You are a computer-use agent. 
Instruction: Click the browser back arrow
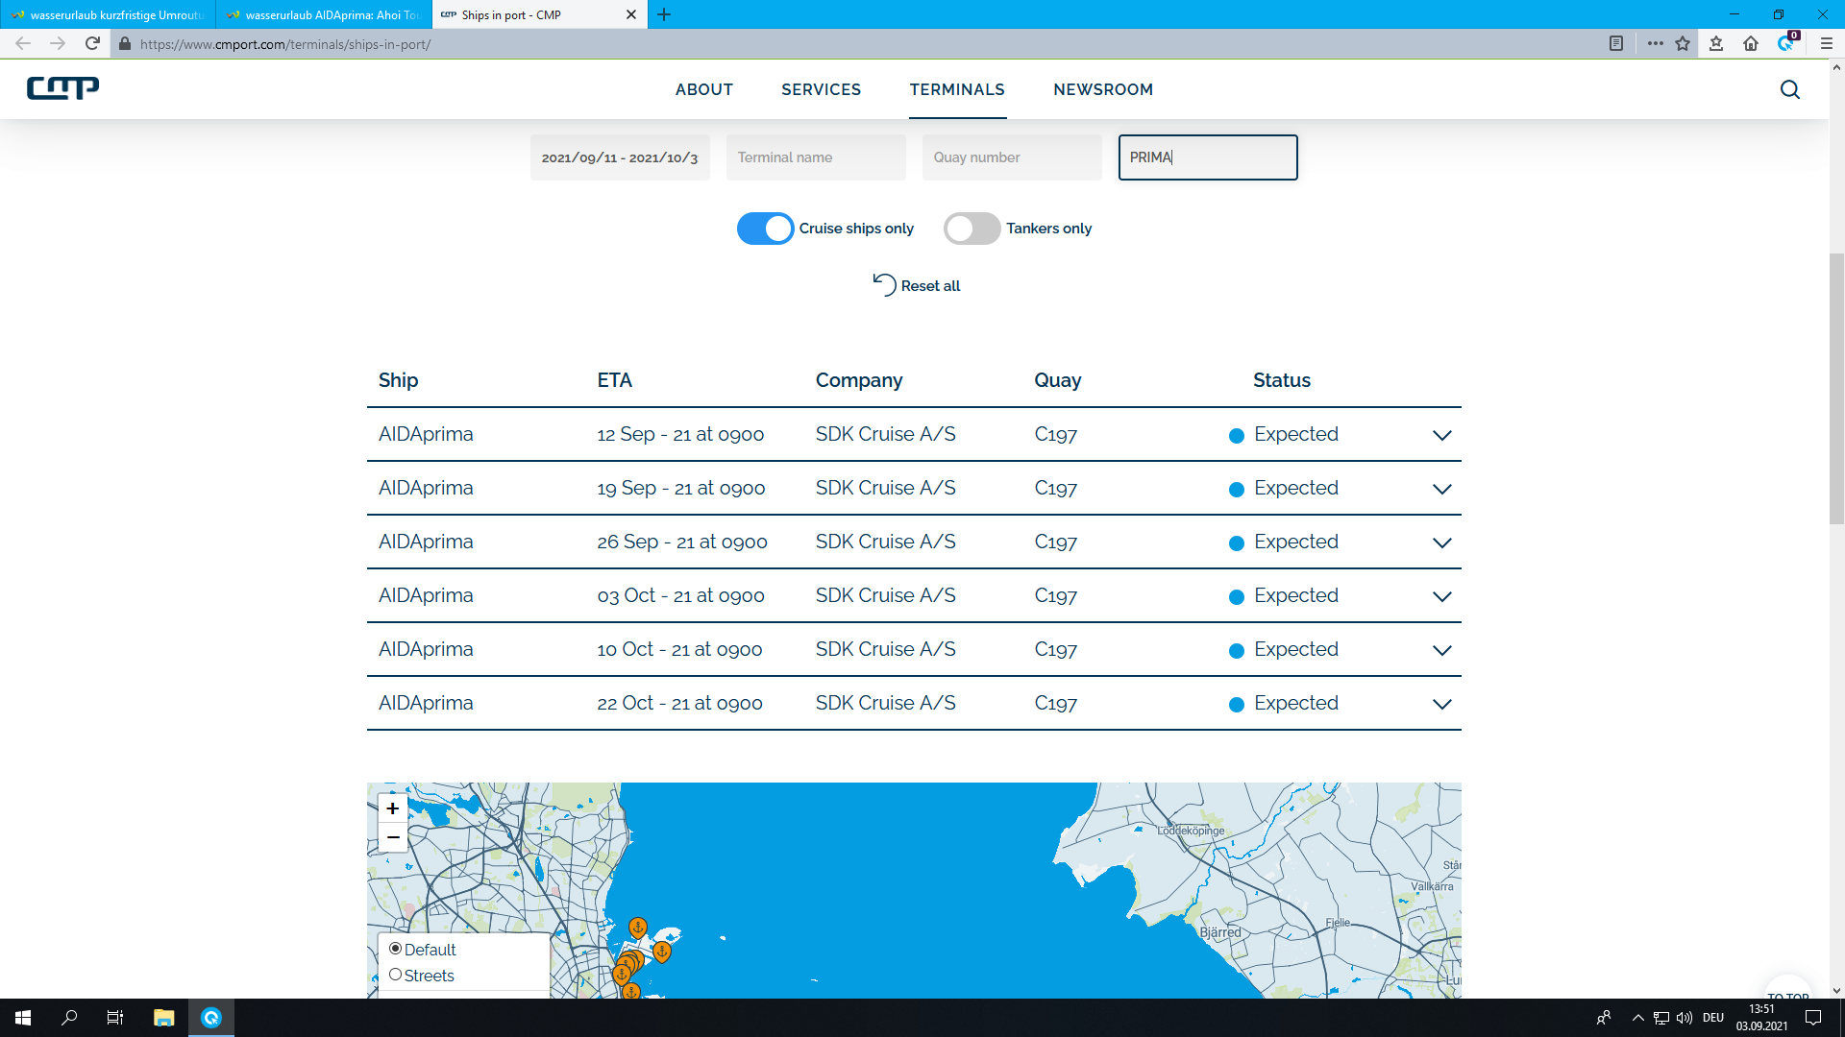pos(23,43)
